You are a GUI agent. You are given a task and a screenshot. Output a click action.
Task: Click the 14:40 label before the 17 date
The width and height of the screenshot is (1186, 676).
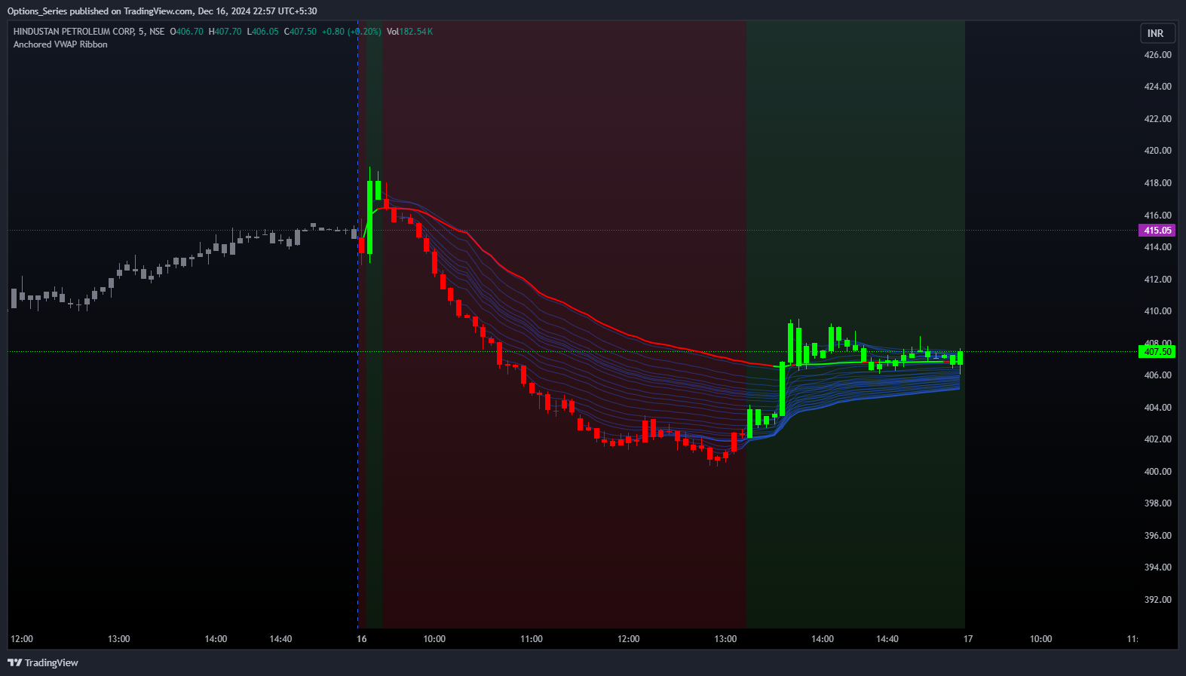point(887,639)
